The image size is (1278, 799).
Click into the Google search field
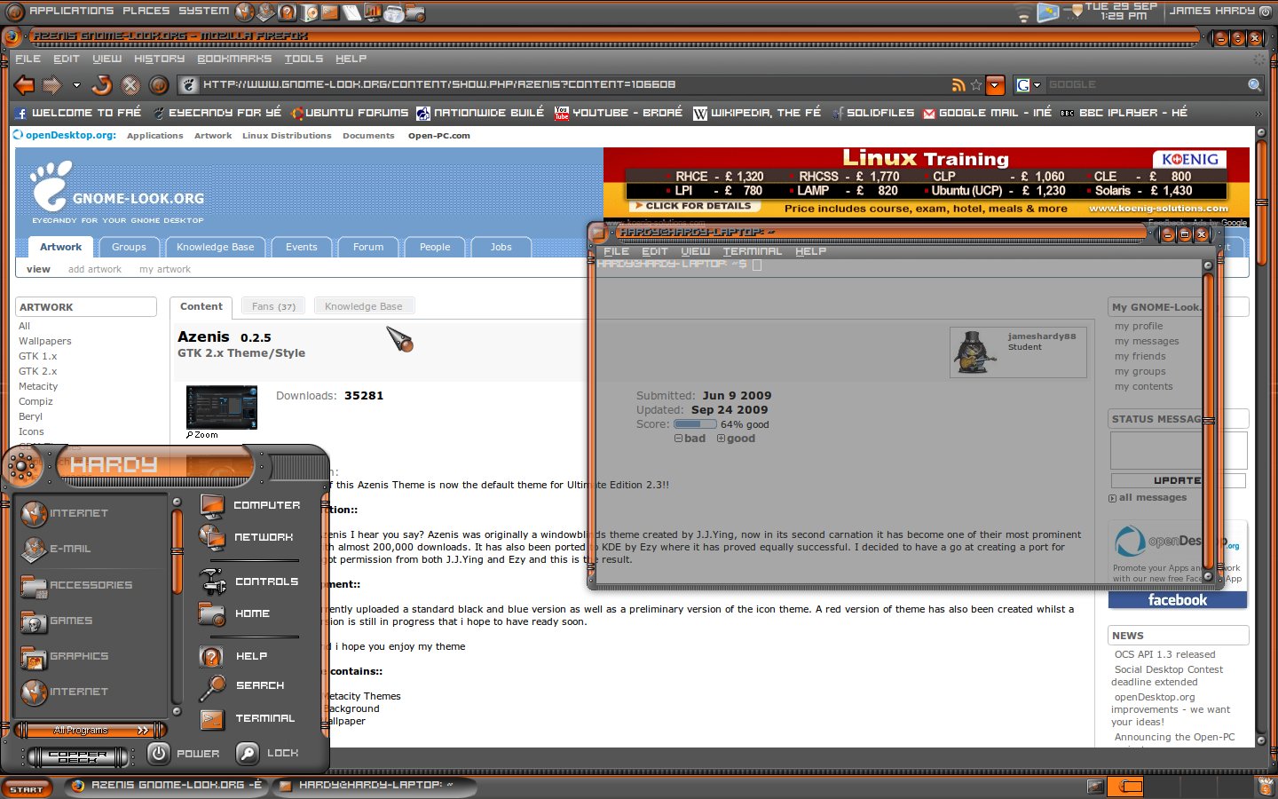1145,85
